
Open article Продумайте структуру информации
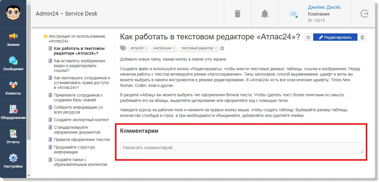(75, 149)
